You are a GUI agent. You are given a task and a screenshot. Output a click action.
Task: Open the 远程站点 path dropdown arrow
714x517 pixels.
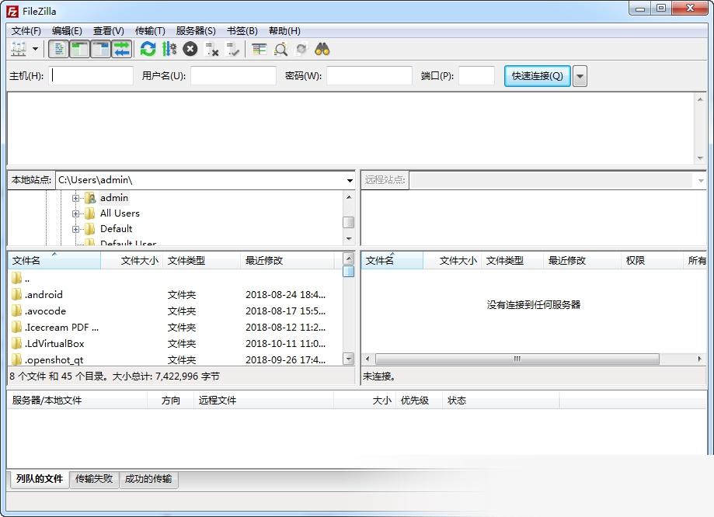(x=701, y=180)
